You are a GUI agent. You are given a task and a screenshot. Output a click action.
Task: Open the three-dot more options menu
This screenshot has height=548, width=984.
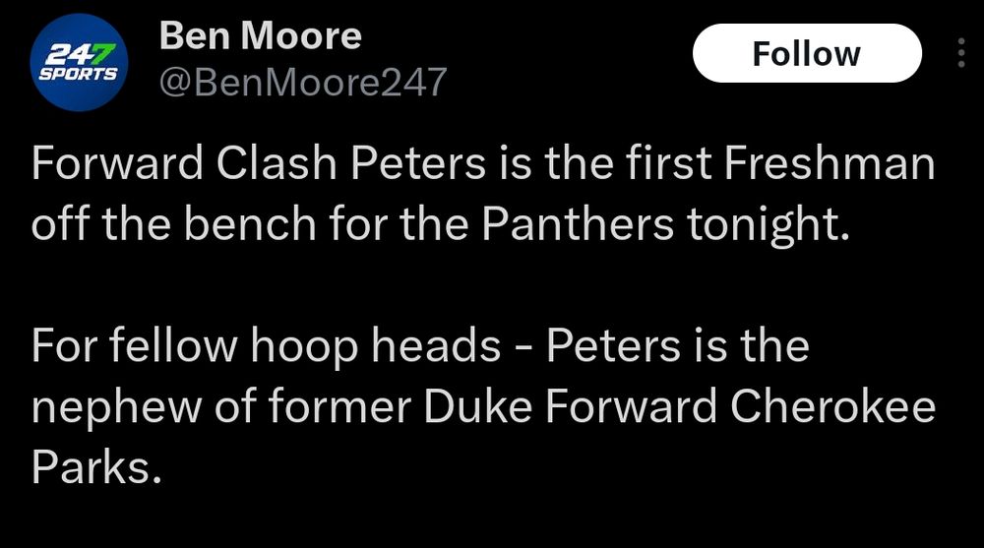(x=960, y=53)
